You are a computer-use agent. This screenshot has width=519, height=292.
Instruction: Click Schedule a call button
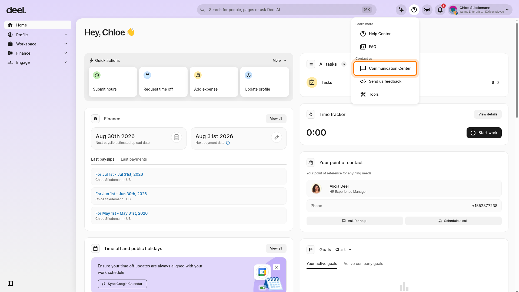[453, 221]
